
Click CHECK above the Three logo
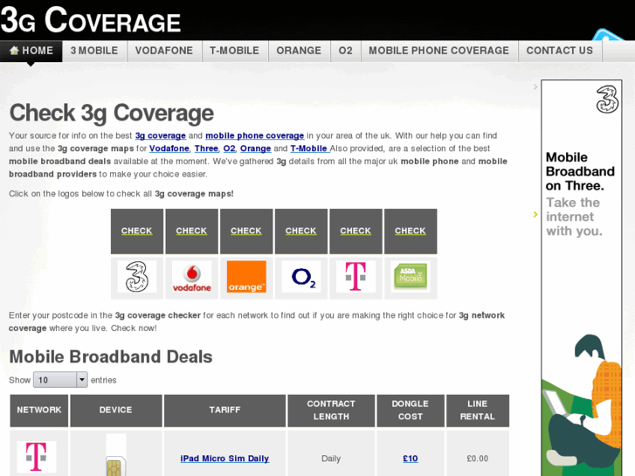coord(137,231)
